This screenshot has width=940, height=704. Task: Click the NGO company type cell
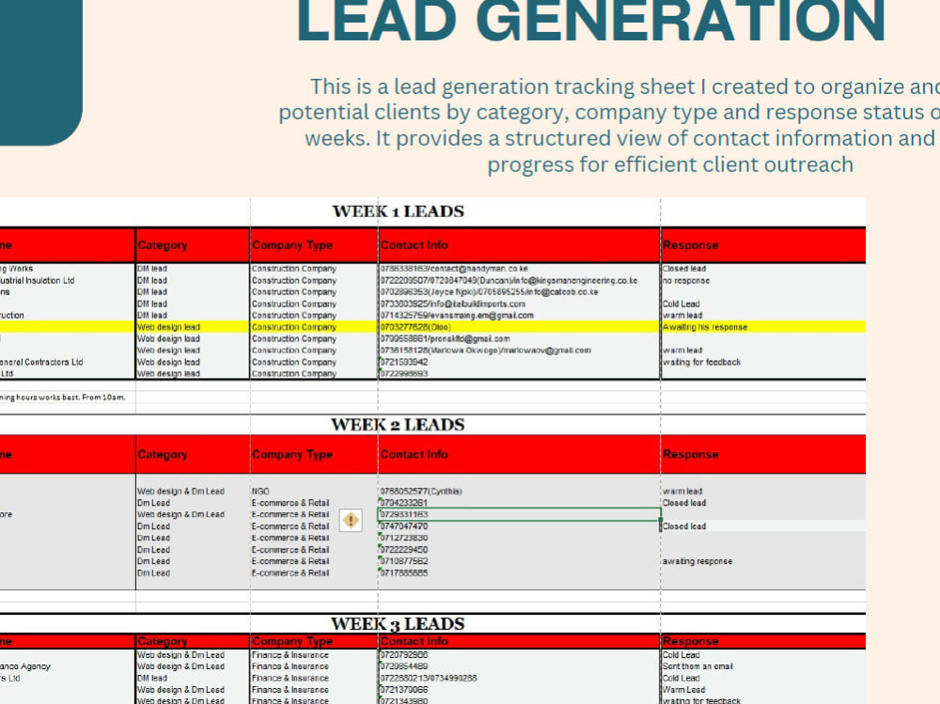coord(314,492)
